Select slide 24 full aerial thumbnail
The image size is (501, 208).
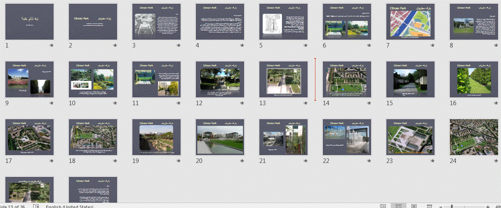(x=474, y=137)
